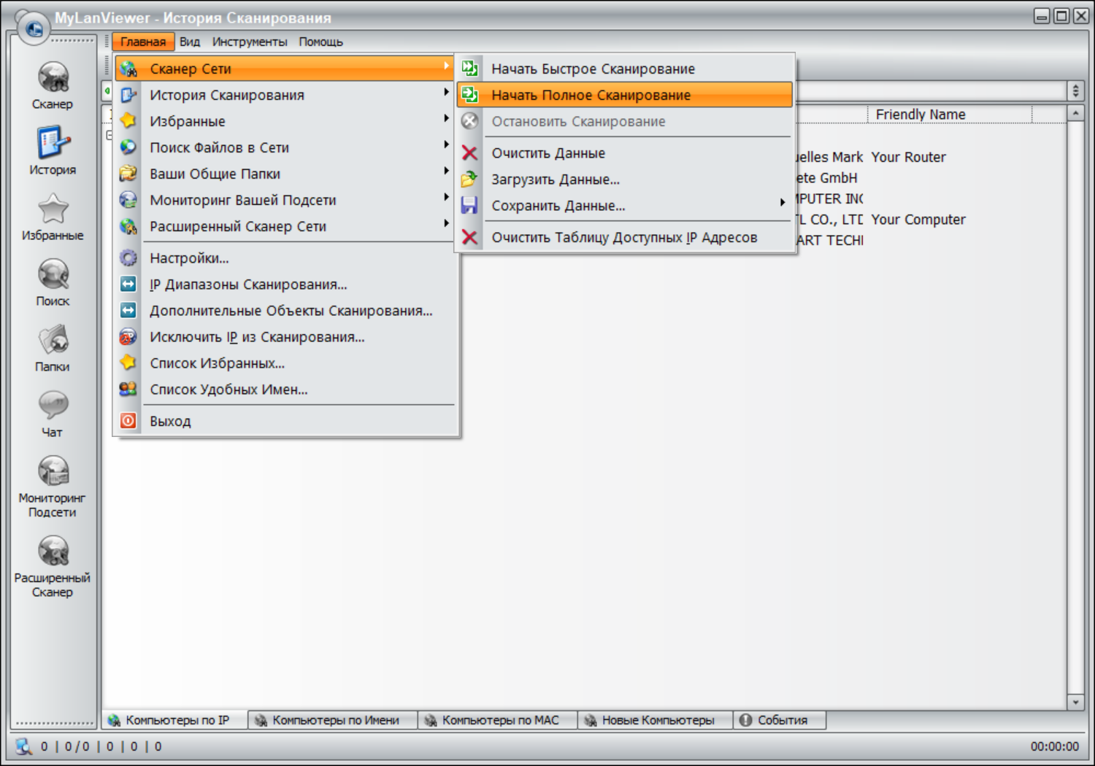Expand Сканер Сети submenu arrow
Screen dimensions: 1095x766
tap(446, 66)
